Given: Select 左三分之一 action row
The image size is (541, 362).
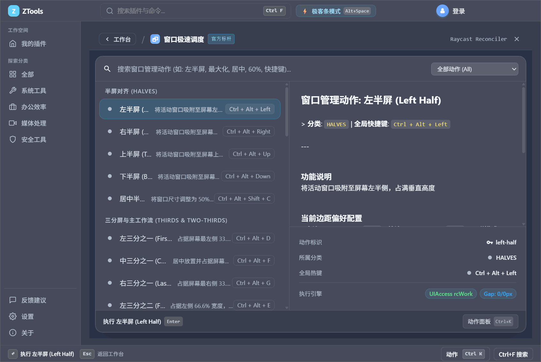Looking at the screenshot, I should (x=190, y=238).
